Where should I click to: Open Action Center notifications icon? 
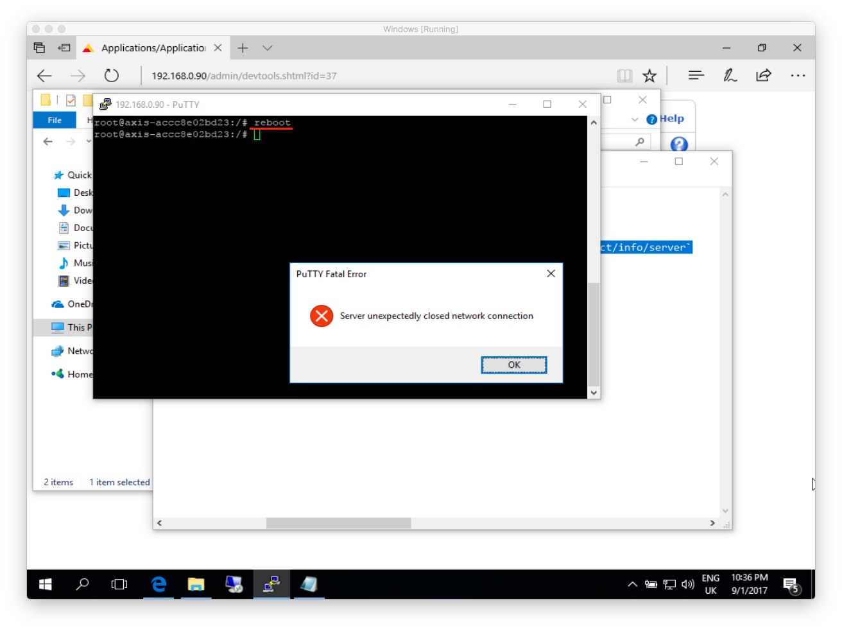click(x=791, y=585)
